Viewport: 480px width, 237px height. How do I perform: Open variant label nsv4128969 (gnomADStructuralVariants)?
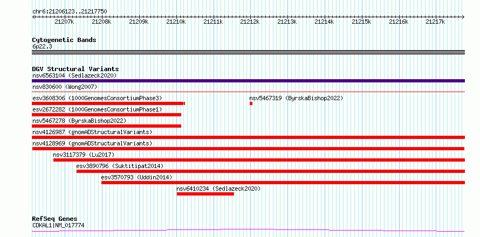tap(92, 143)
